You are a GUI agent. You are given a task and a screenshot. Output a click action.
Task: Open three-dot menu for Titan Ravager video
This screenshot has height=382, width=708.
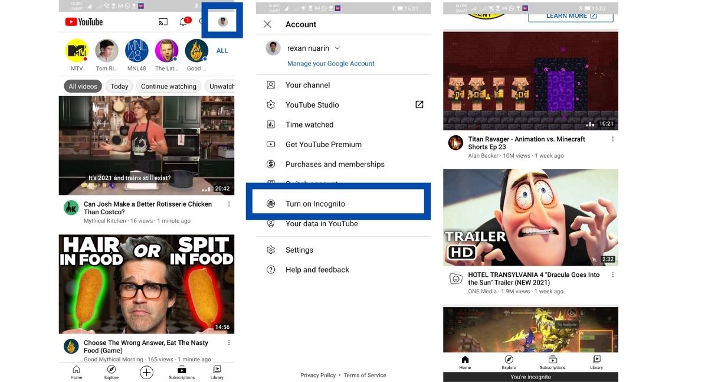612,139
